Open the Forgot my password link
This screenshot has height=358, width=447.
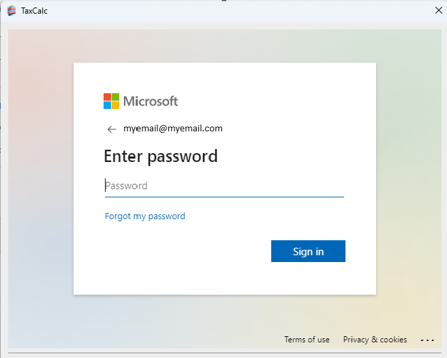144,216
